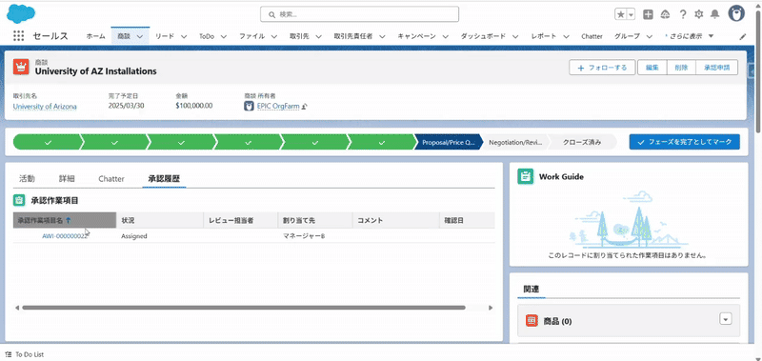The height and width of the screenshot is (361, 762).
Task: Open Favorites star icon
Action: 621,14
